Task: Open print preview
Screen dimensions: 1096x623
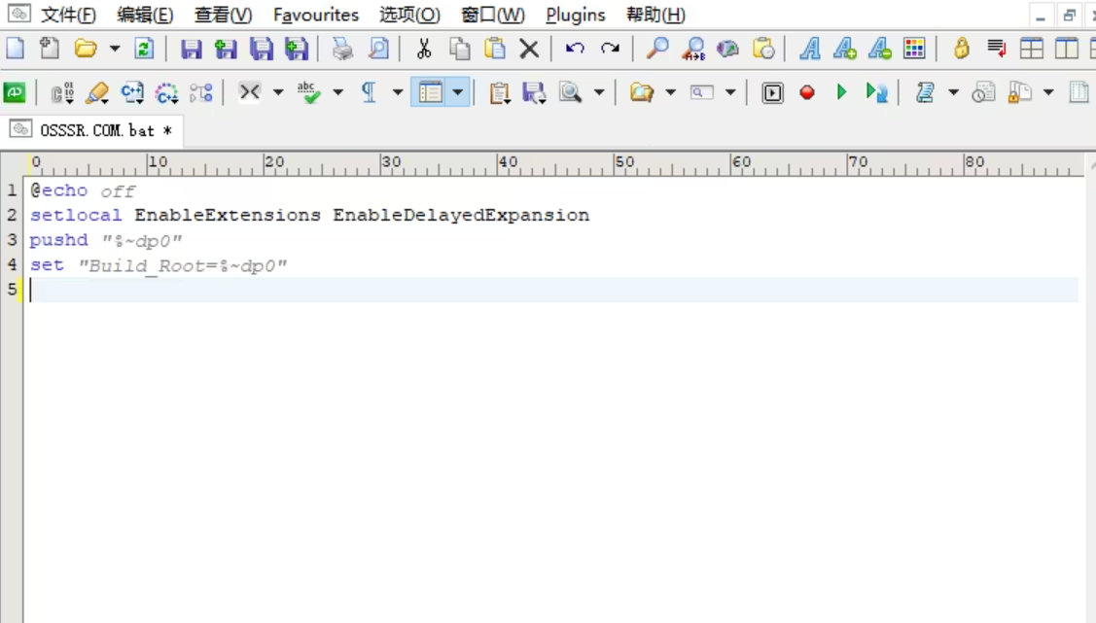Action: [x=378, y=49]
